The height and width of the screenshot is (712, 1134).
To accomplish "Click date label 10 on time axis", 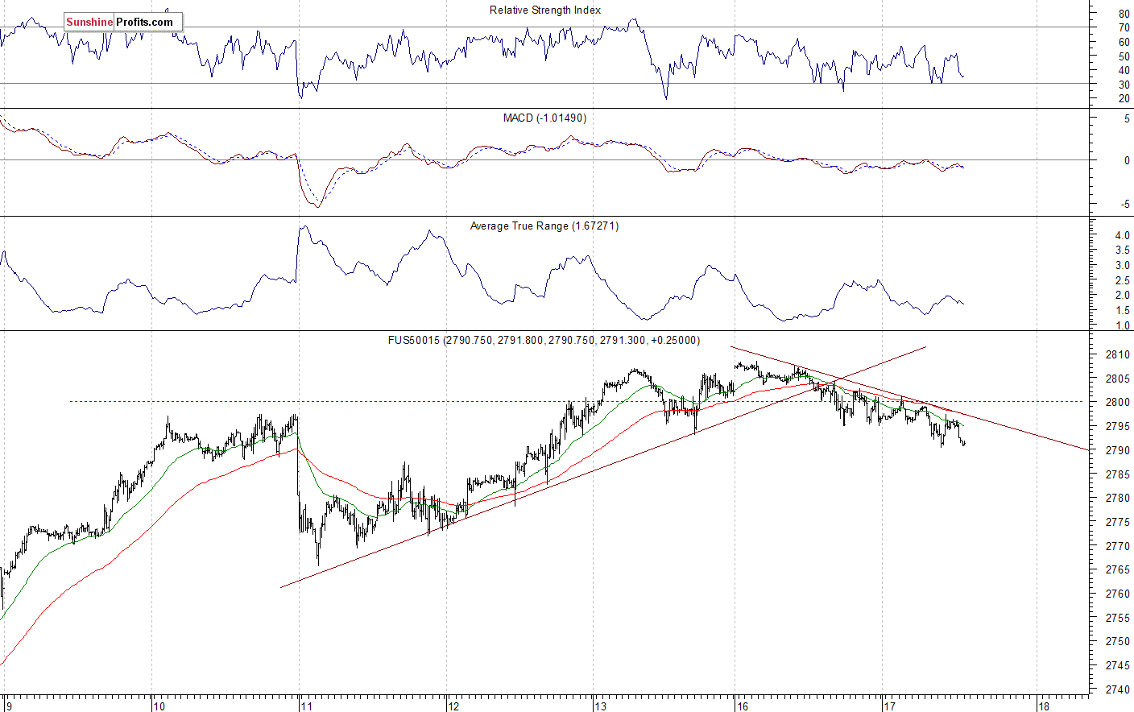I will pyautogui.click(x=159, y=706).
